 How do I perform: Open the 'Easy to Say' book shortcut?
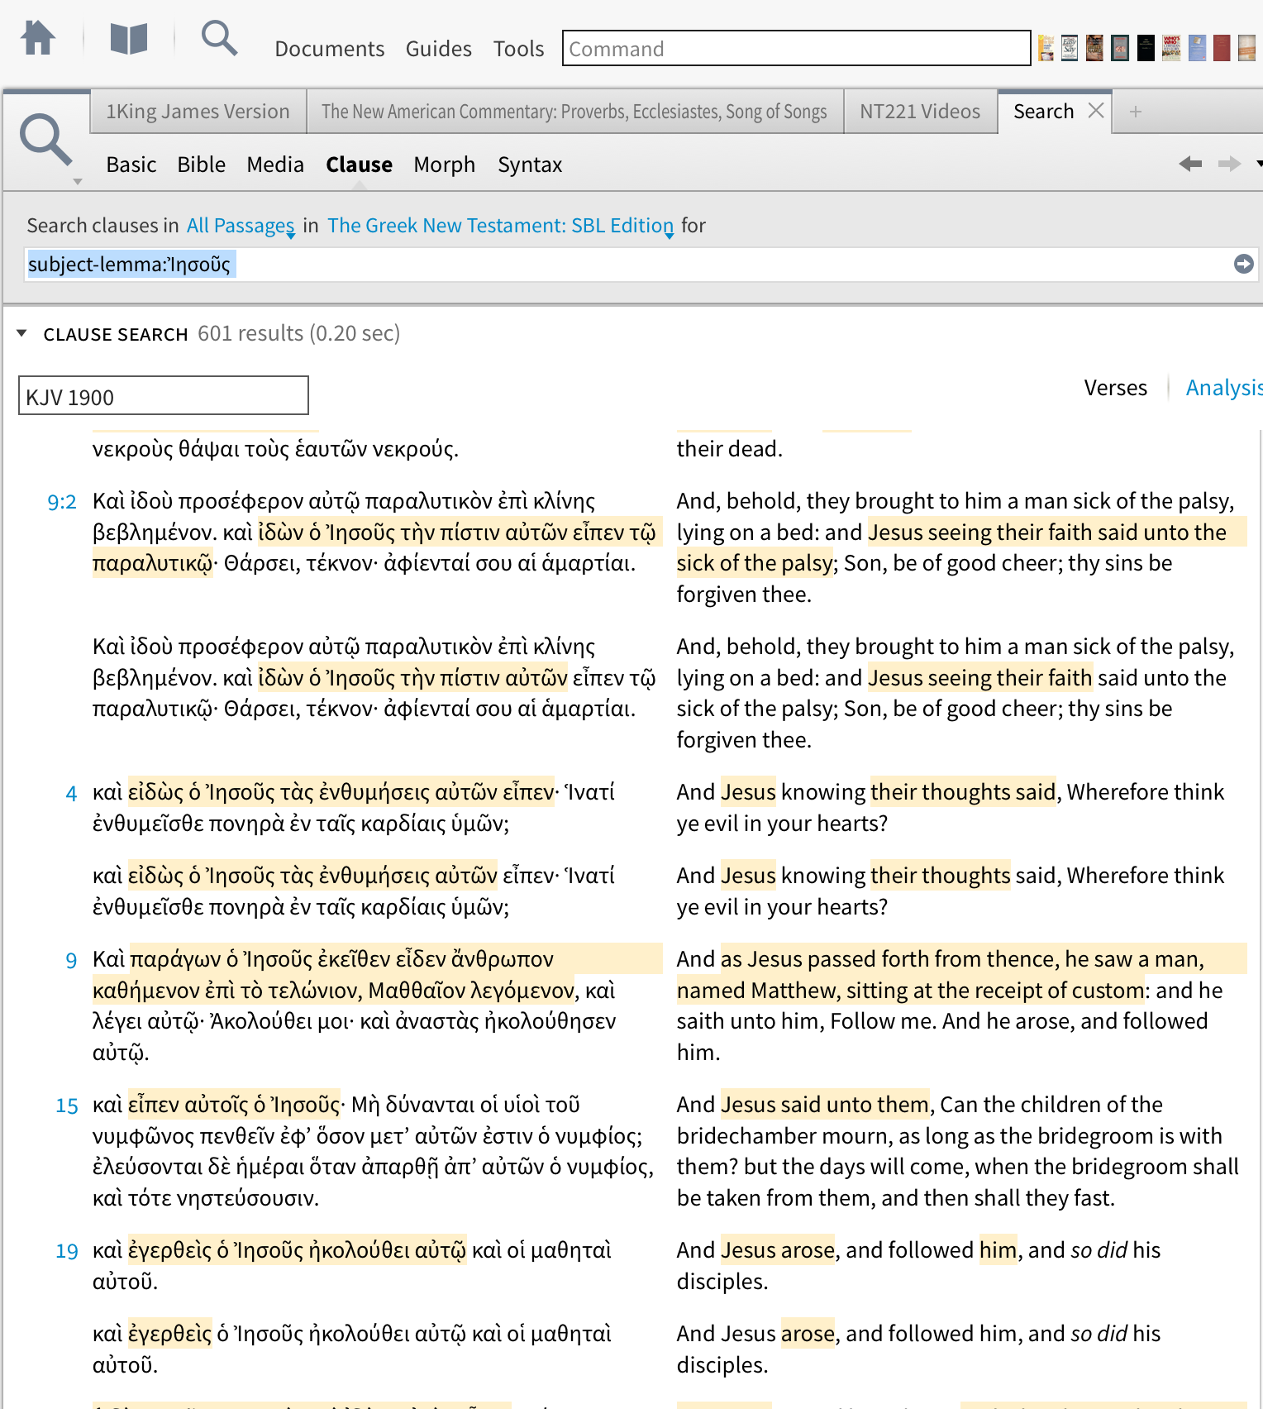1070,48
